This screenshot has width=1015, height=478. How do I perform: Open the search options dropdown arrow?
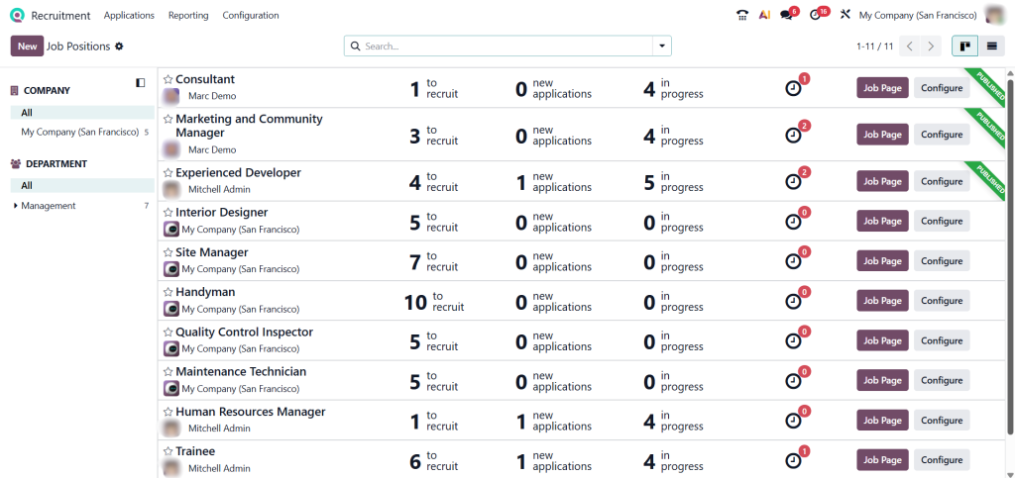click(x=661, y=46)
